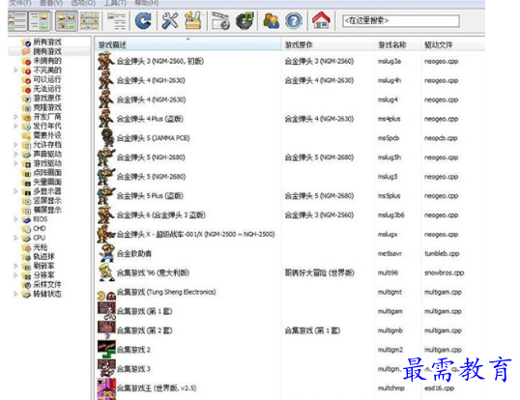Screen dimensions: 520x400
Task: Toggle the pane icon with thumbnails left of lines
Action: pyautogui.click(x=17, y=21)
